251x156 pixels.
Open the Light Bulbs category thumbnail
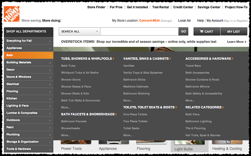pyautogui.click(x=184, y=149)
